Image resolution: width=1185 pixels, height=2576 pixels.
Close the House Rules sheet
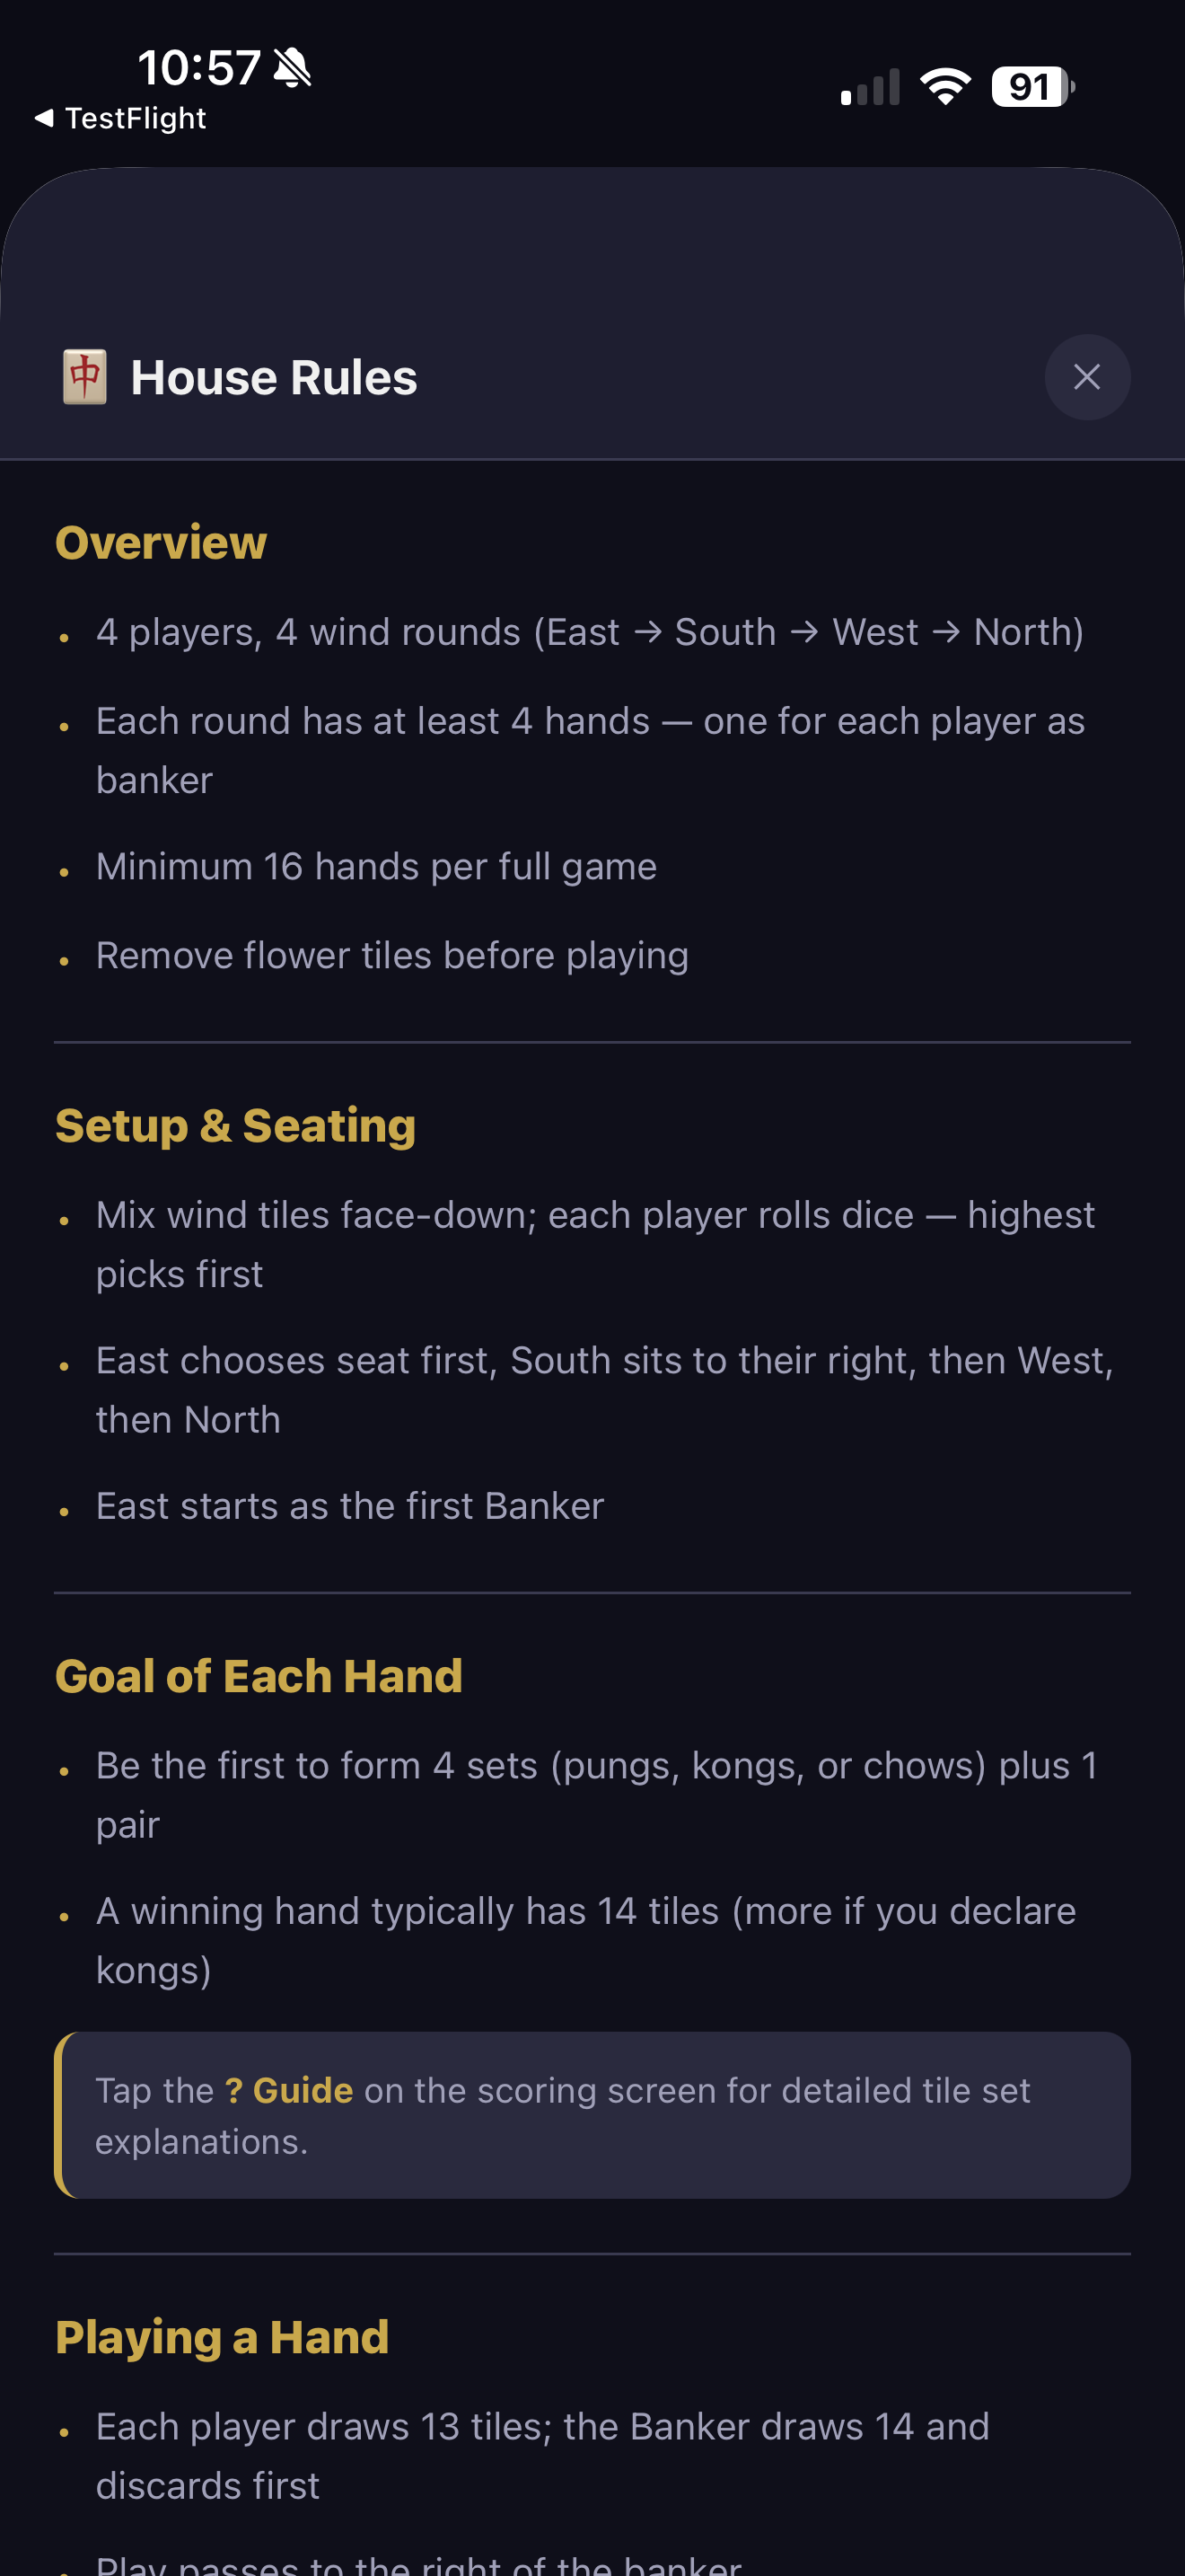point(1087,377)
